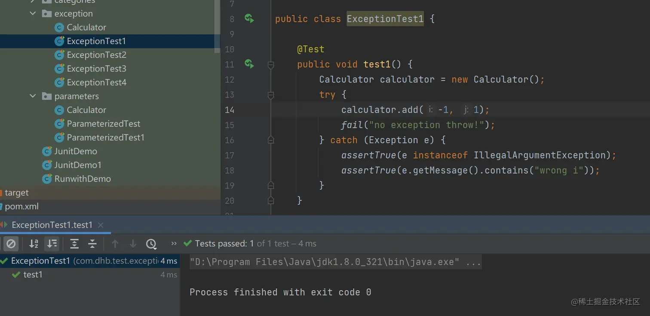Fold the try block at line 13
The height and width of the screenshot is (316, 650).
pyautogui.click(x=271, y=95)
